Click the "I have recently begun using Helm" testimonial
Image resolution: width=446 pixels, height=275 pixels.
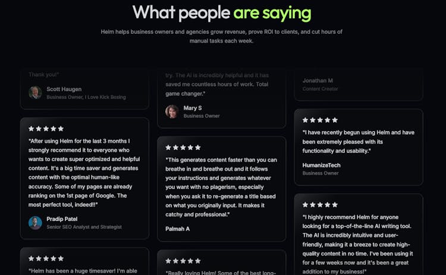click(x=358, y=142)
